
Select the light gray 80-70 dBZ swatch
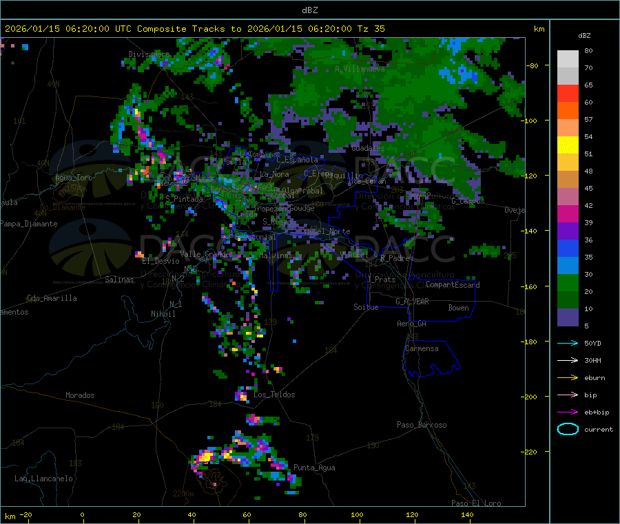coord(568,59)
